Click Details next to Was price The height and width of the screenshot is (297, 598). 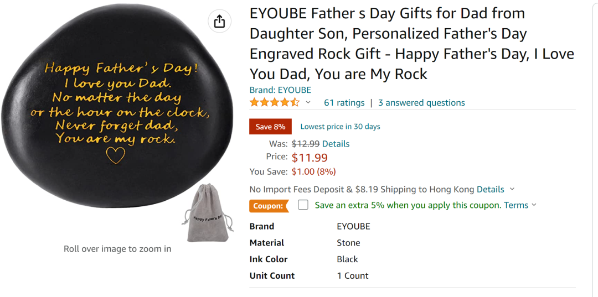coord(336,144)
